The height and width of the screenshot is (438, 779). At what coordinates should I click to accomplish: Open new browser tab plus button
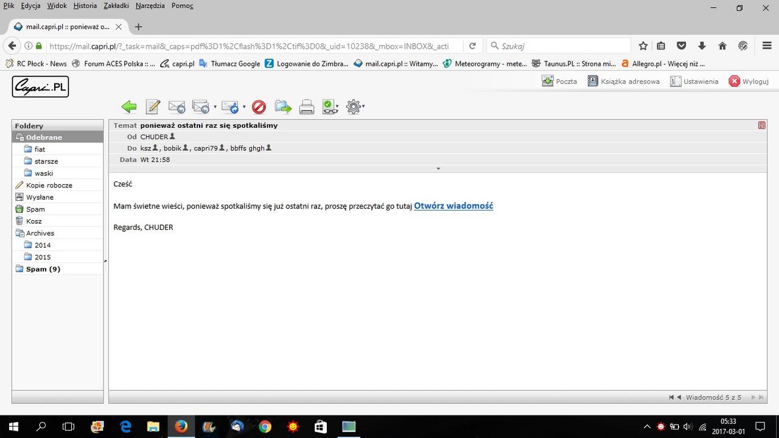tap(139, 27)
